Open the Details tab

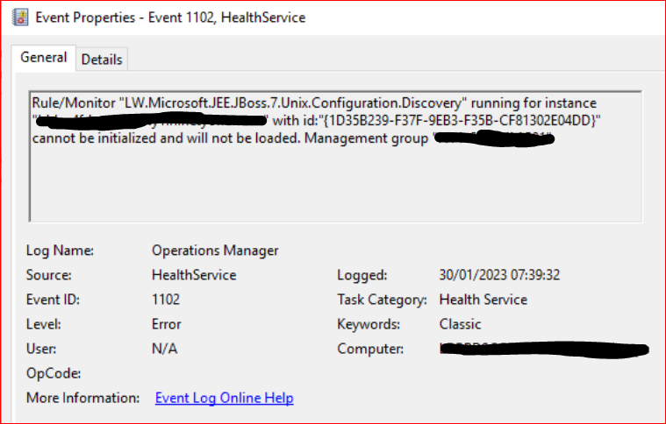pyautogui.click(x=102, y=60)
